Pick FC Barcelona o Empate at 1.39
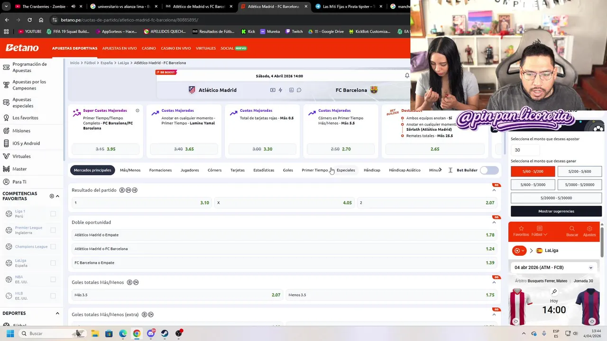This screenshot has height=341, width=607. pyautogui.click(x=285, y=262)
